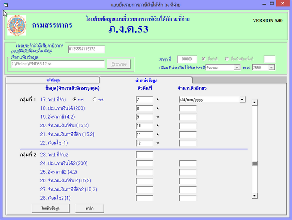
Task: Click the Revenue Department logo emblem
Action: (x=17, y=26)
